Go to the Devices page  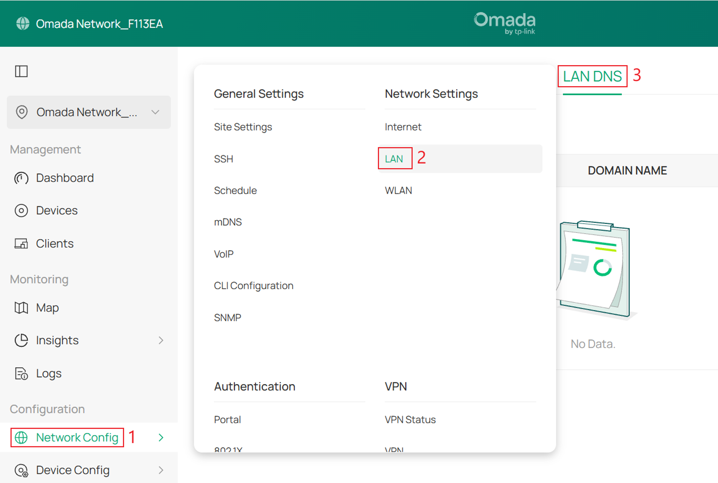click(x=57, y=211)
